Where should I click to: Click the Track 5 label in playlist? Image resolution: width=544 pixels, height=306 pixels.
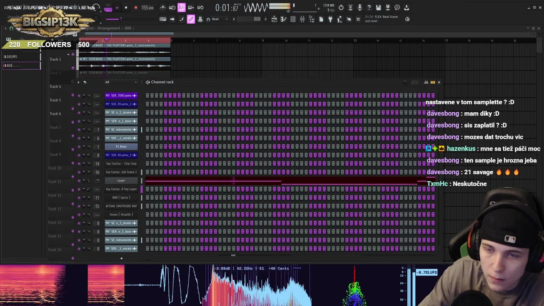coord(55,100)
